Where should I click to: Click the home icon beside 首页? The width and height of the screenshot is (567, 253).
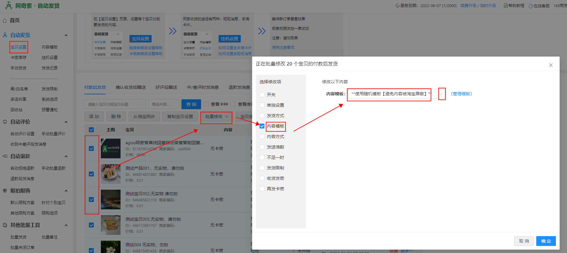(5, 20)
